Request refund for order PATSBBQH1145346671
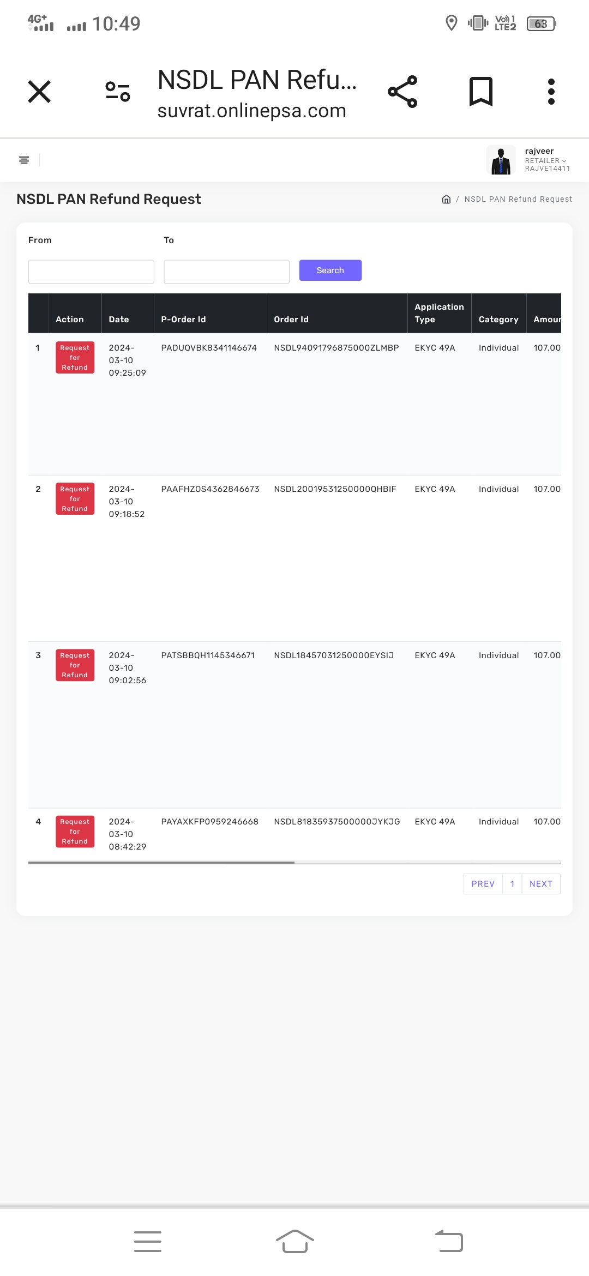The height and width of the screenshot is (1276, 589). point(75,665)
